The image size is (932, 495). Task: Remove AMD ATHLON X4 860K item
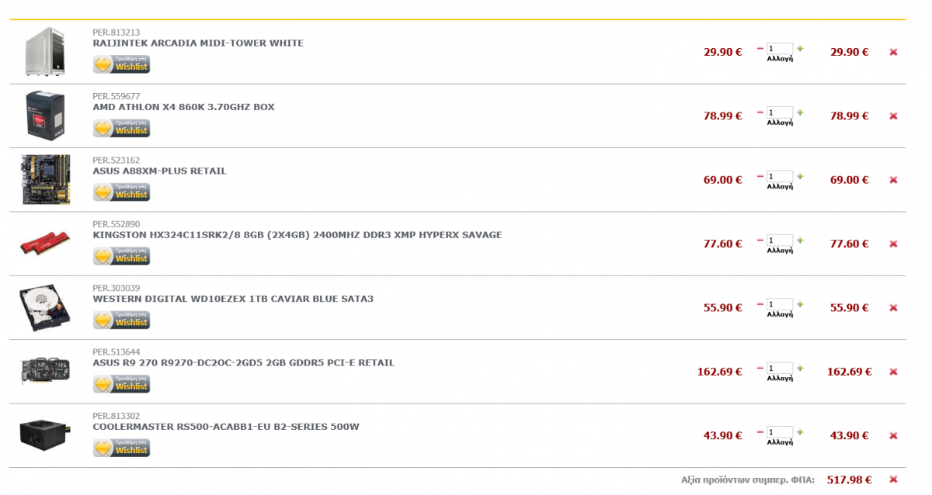[x=893, y=116]
